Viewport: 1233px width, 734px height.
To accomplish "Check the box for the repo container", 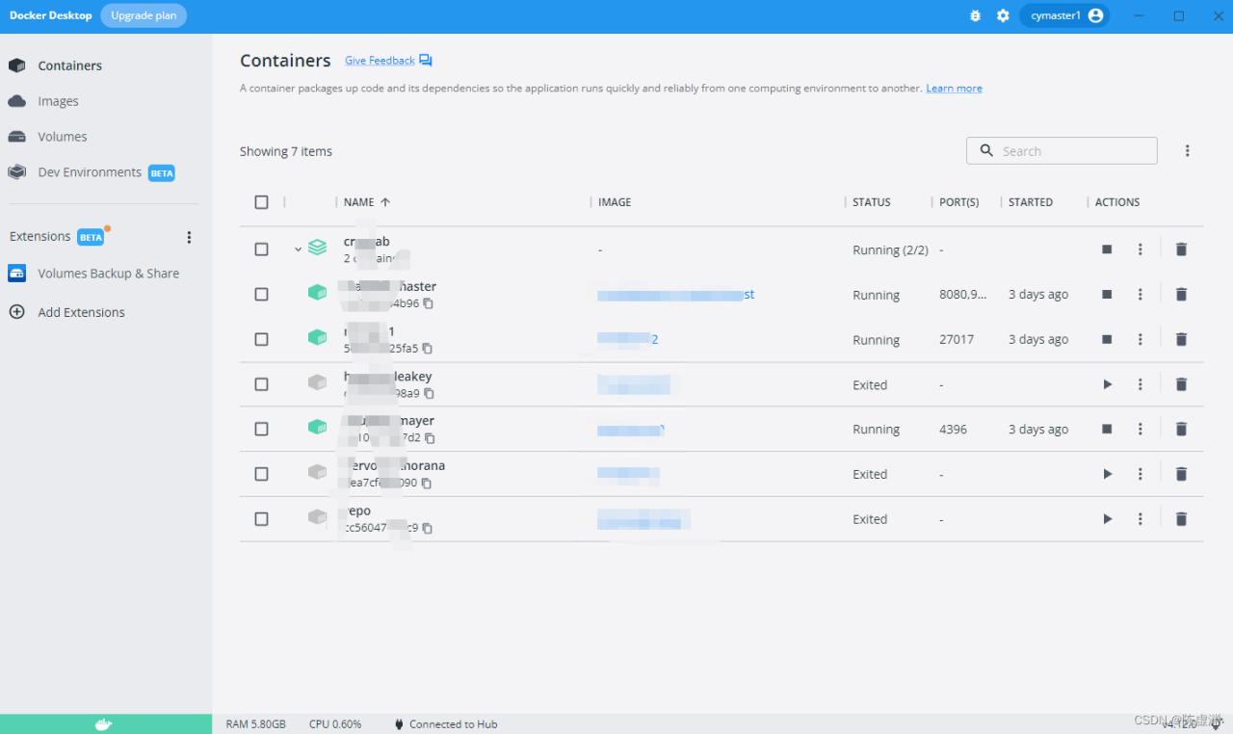I will click(x=261, y=519).
